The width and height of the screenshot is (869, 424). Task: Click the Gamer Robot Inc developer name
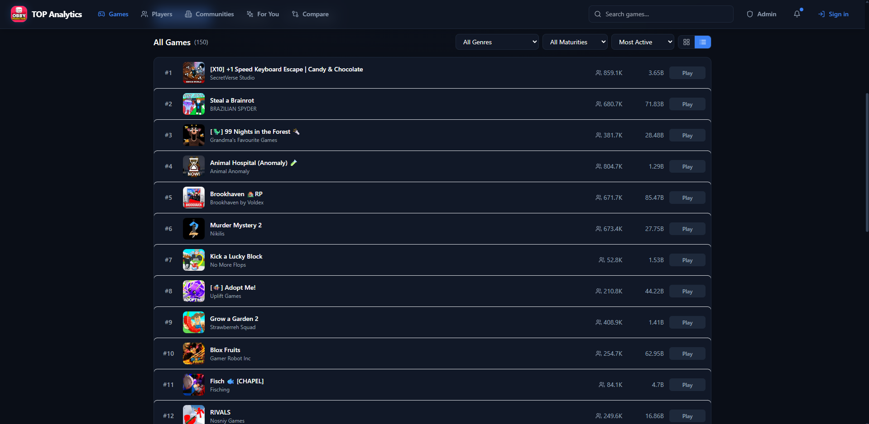coord(230,358)
